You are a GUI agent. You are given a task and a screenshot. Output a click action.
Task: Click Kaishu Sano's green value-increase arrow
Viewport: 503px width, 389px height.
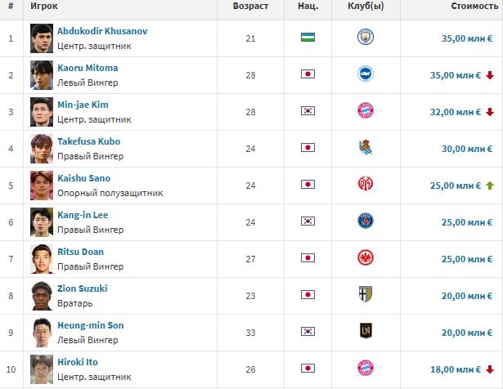coord(489,186)
